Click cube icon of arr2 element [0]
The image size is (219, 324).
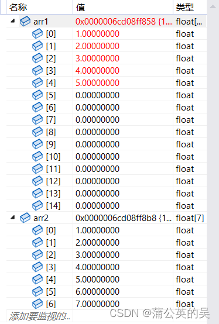pyautogui.click(x=37, y=230)
